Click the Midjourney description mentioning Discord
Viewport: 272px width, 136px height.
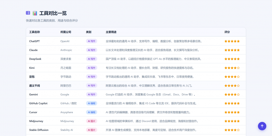(152, 121)
